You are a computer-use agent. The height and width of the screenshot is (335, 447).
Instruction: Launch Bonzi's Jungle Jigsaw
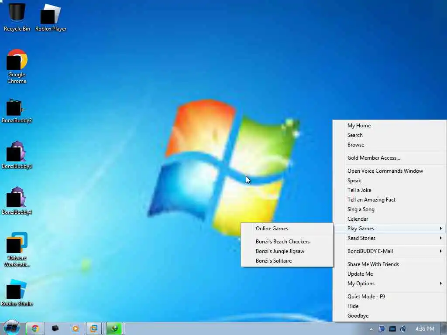coord(287,251)
